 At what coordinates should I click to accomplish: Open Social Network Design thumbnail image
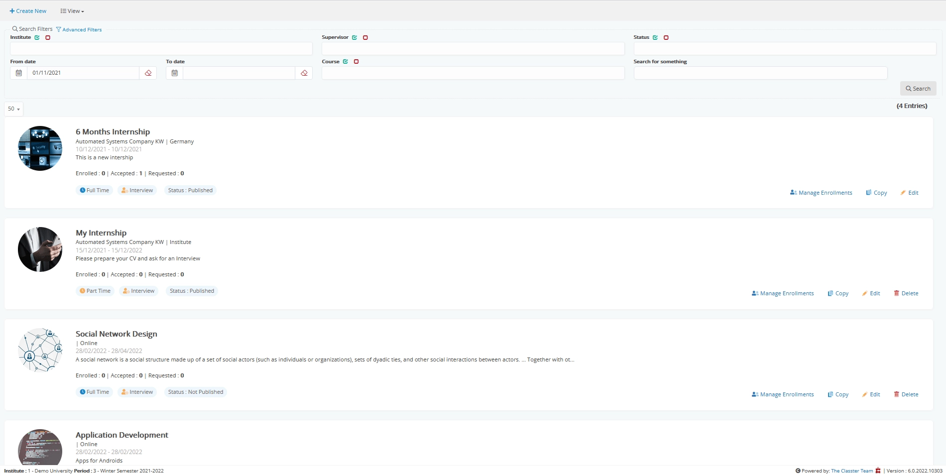pyautogui.click(x=40, y=351)
